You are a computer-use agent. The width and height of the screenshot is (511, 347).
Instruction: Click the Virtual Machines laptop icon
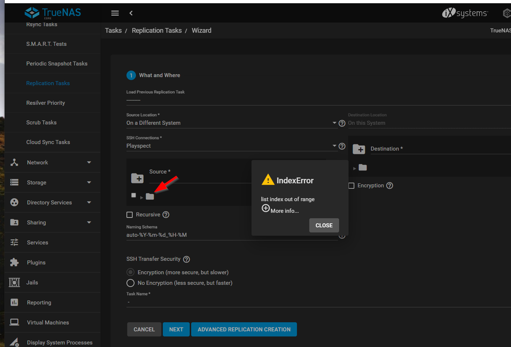click(14, 323)
